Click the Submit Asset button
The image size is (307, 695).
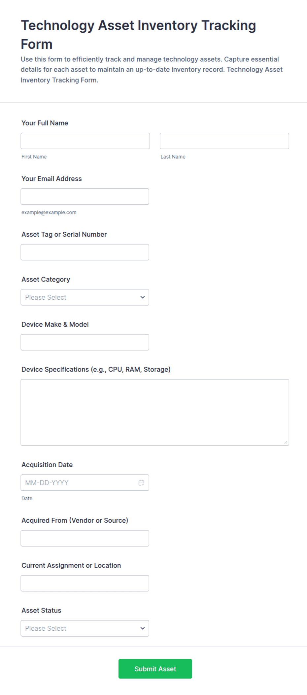coord(155,669)
